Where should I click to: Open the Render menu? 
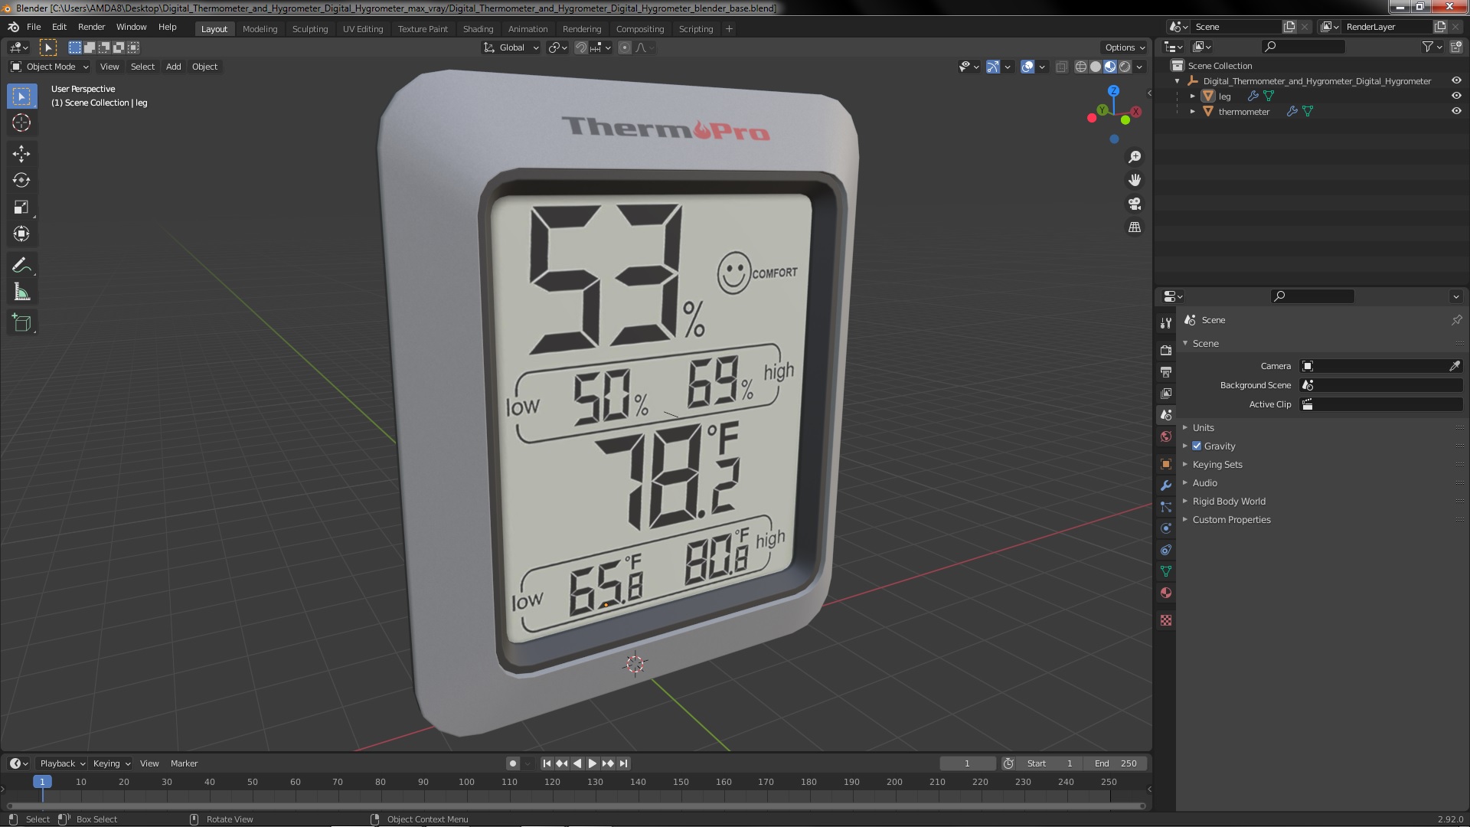point(91,27)
